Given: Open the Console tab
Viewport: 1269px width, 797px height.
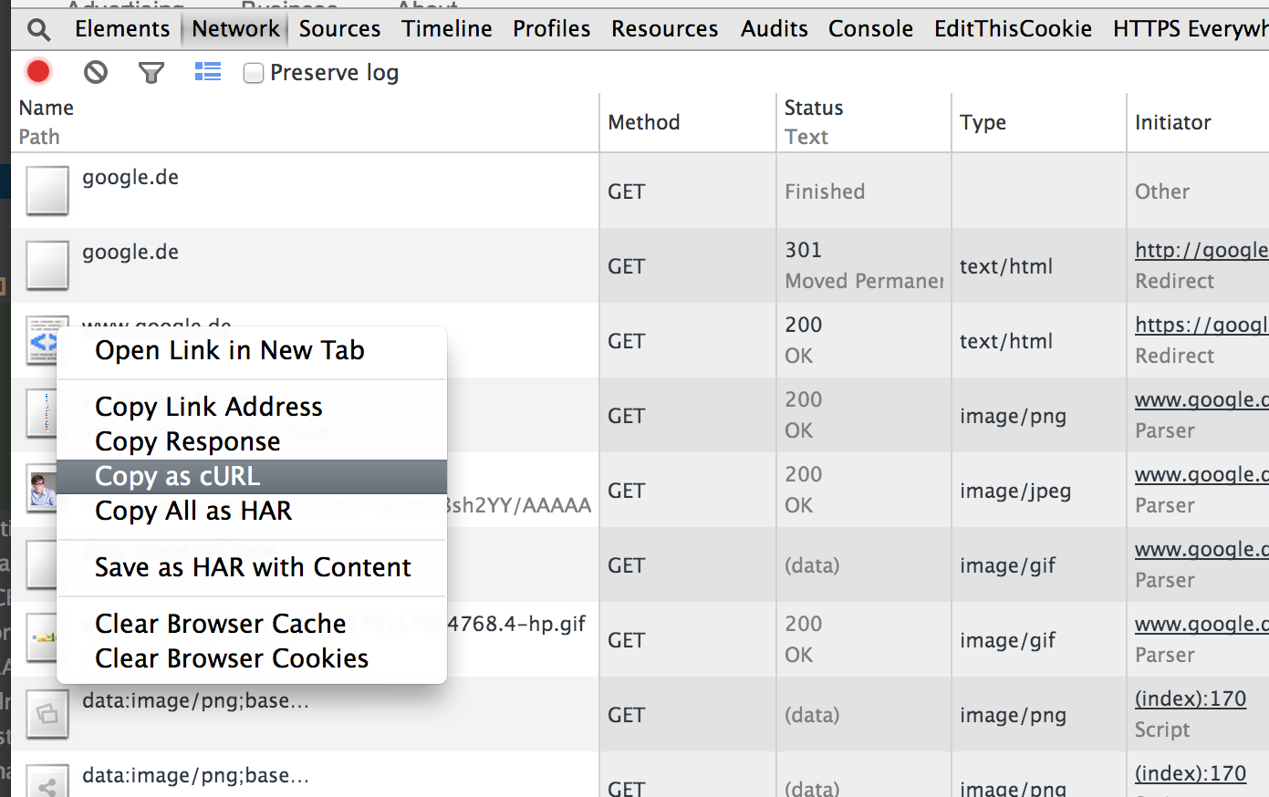Looking at the screenshot, I should click(x=870, y=29).
